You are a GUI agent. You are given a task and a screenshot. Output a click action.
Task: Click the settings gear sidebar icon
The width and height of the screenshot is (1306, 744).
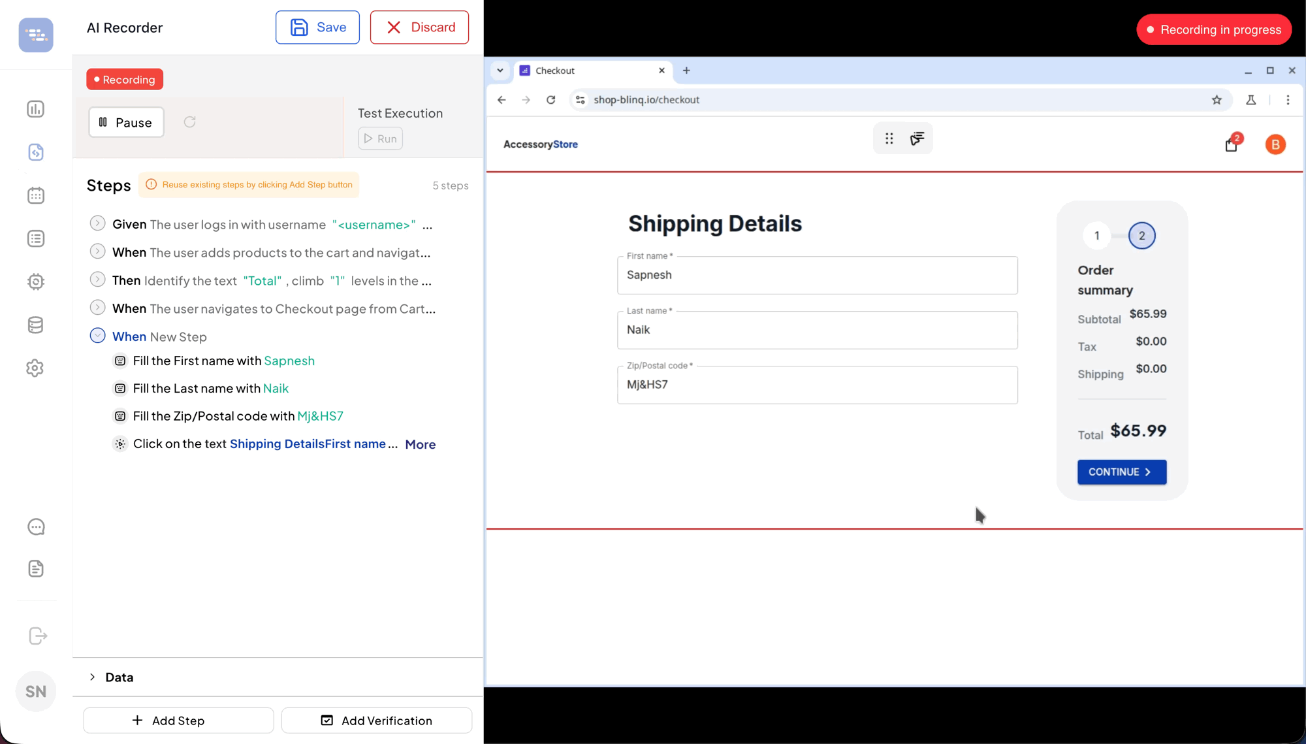click(x=36, y=368)
